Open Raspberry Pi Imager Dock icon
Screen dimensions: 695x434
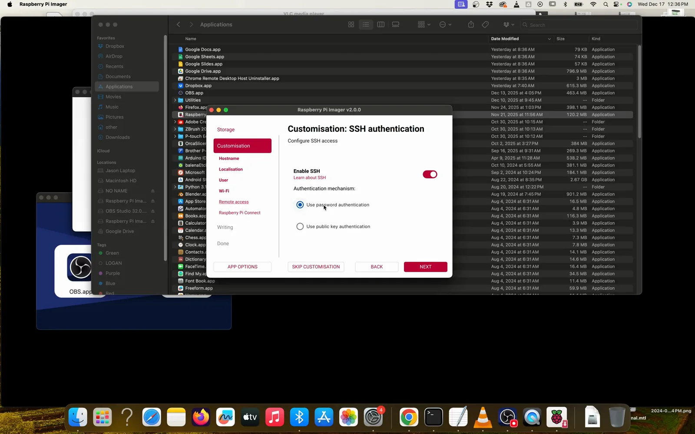click(557, 418)
